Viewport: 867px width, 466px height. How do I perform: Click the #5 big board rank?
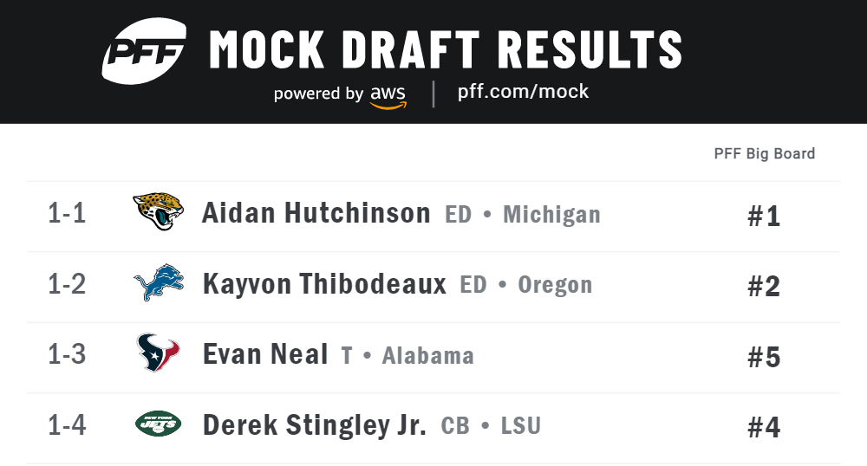point(764,357)
